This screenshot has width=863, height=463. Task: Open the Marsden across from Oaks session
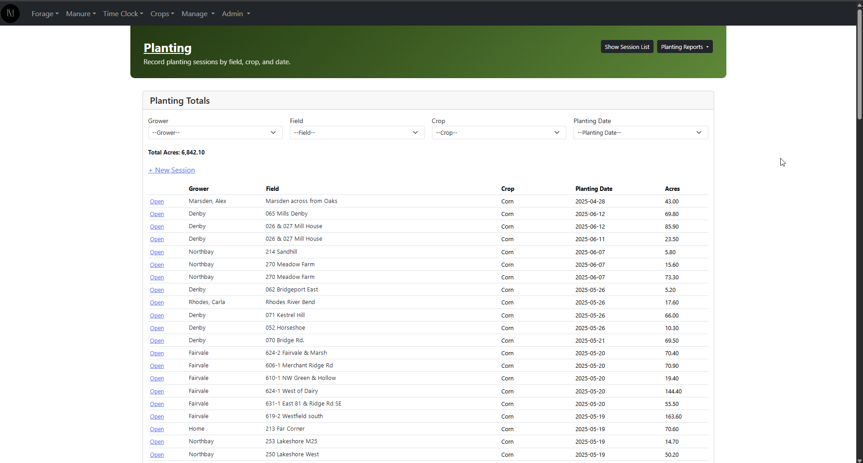pos(157,201)
